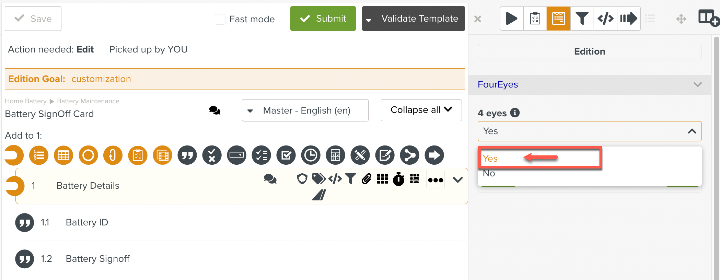Enable the Fast mode checkbox
This screenshot has height=280, width=720.
coord(220,19)
